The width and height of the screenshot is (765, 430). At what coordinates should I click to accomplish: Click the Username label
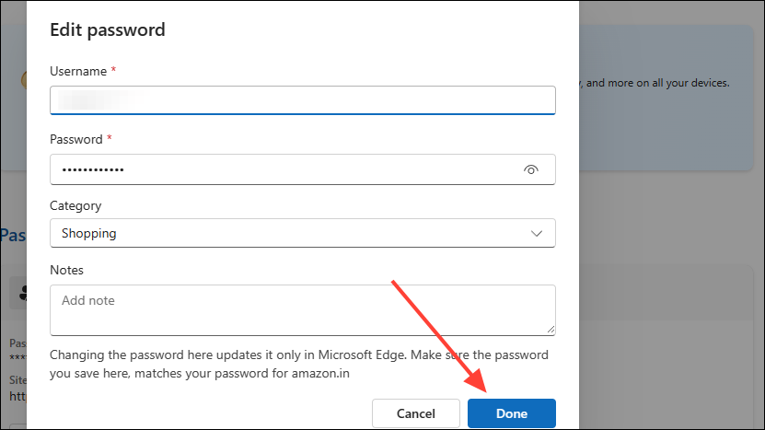pyautogui.click(x=79, y=71)
